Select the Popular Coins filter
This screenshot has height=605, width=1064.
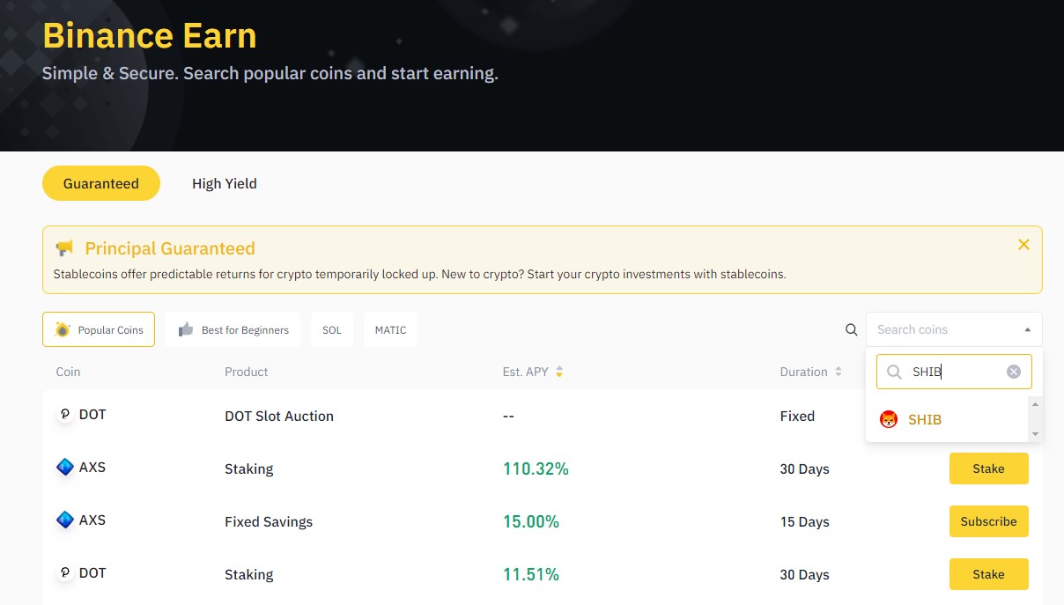pos(99,329)
